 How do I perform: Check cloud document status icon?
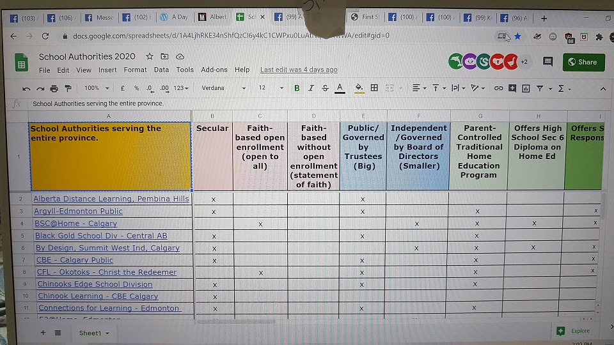[180, 56]
